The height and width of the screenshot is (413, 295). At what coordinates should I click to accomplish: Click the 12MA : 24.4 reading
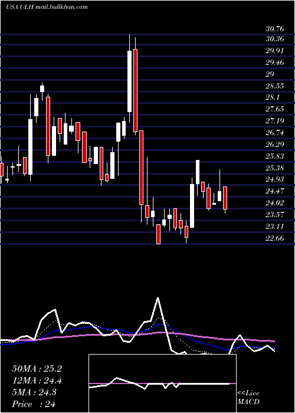tap(37, 381)
